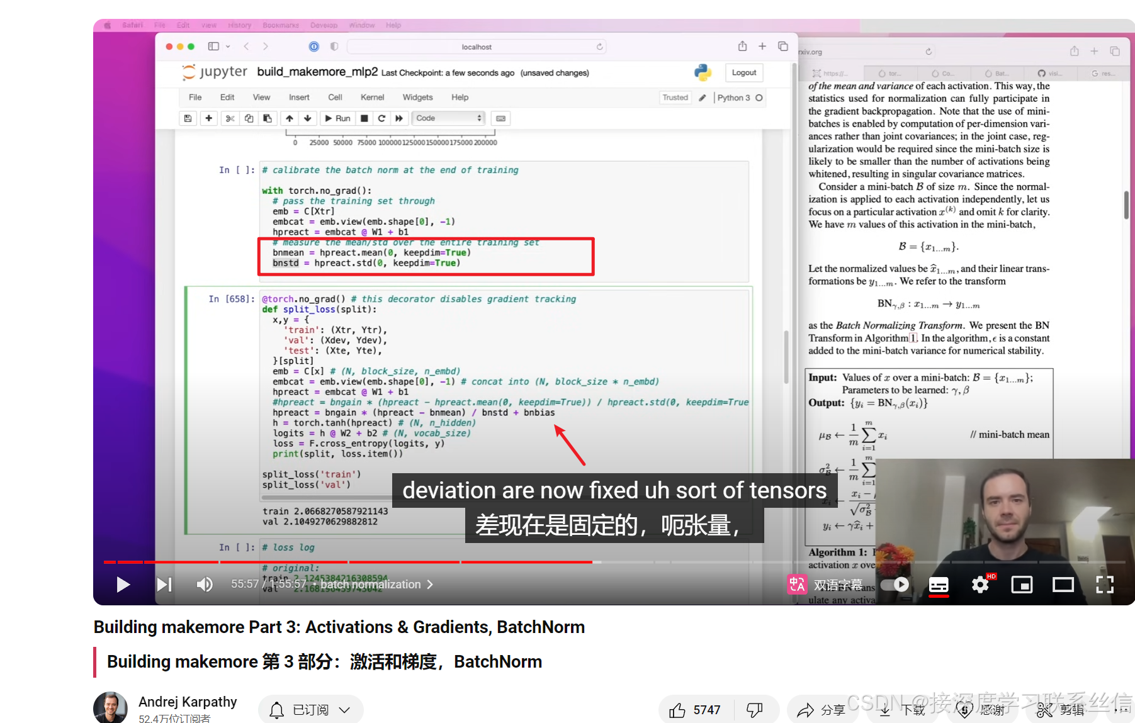Skip to the next video
Viewport: 1135px width, 723px height.
click(164, 585)
